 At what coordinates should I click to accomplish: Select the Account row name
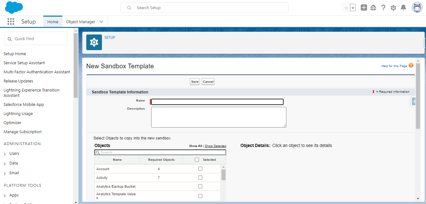(x=103, y=169)
